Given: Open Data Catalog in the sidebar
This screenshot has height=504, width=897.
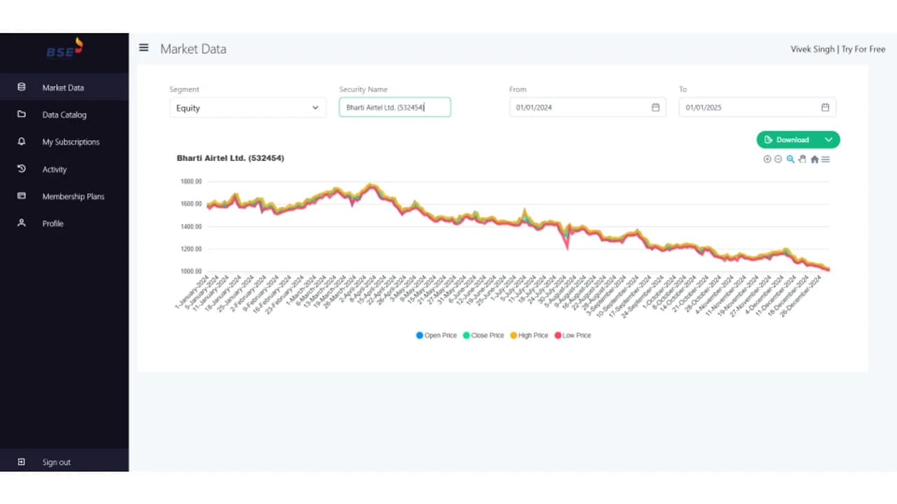Looking at the screenshot, I should 64,115.
